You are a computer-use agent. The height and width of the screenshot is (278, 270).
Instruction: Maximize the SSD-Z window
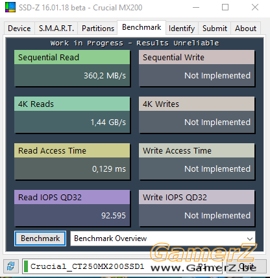(x=225, y=7)
